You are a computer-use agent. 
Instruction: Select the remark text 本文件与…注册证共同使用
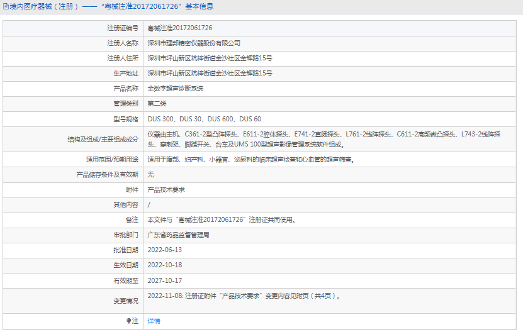tap(222, 219)
